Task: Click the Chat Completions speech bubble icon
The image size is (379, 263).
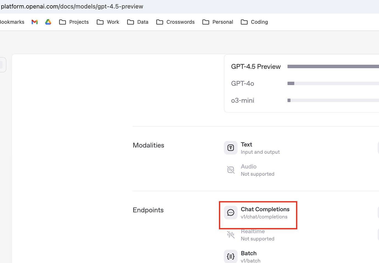Action: click(x=230, y=212)
